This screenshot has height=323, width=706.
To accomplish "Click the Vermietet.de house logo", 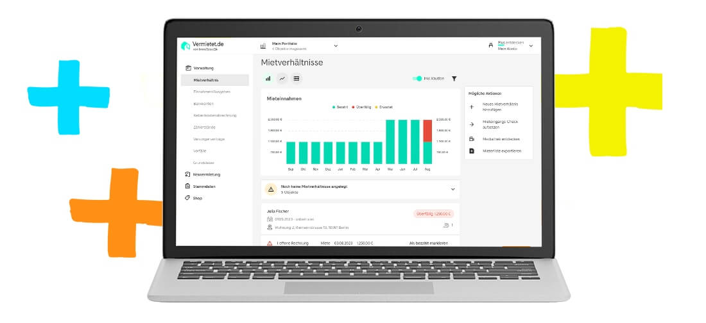I will 185,46.
